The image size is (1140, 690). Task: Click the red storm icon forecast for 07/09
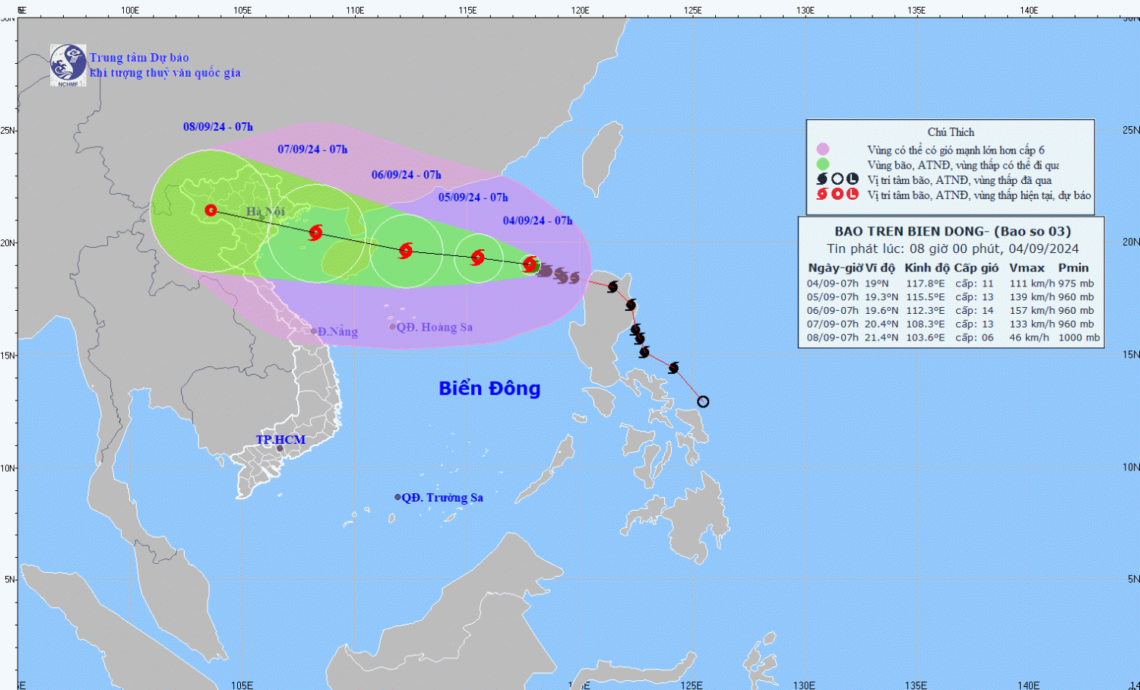pyautogui.click(x=316, y=233)
